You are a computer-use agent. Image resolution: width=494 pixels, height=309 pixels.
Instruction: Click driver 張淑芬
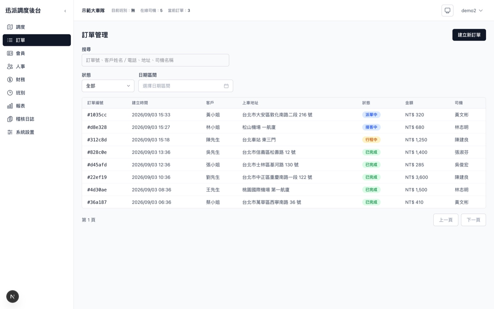click(x=462, y=152)
